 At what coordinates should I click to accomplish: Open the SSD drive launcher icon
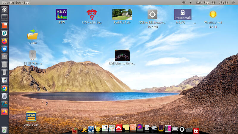(x=4, y=65)
